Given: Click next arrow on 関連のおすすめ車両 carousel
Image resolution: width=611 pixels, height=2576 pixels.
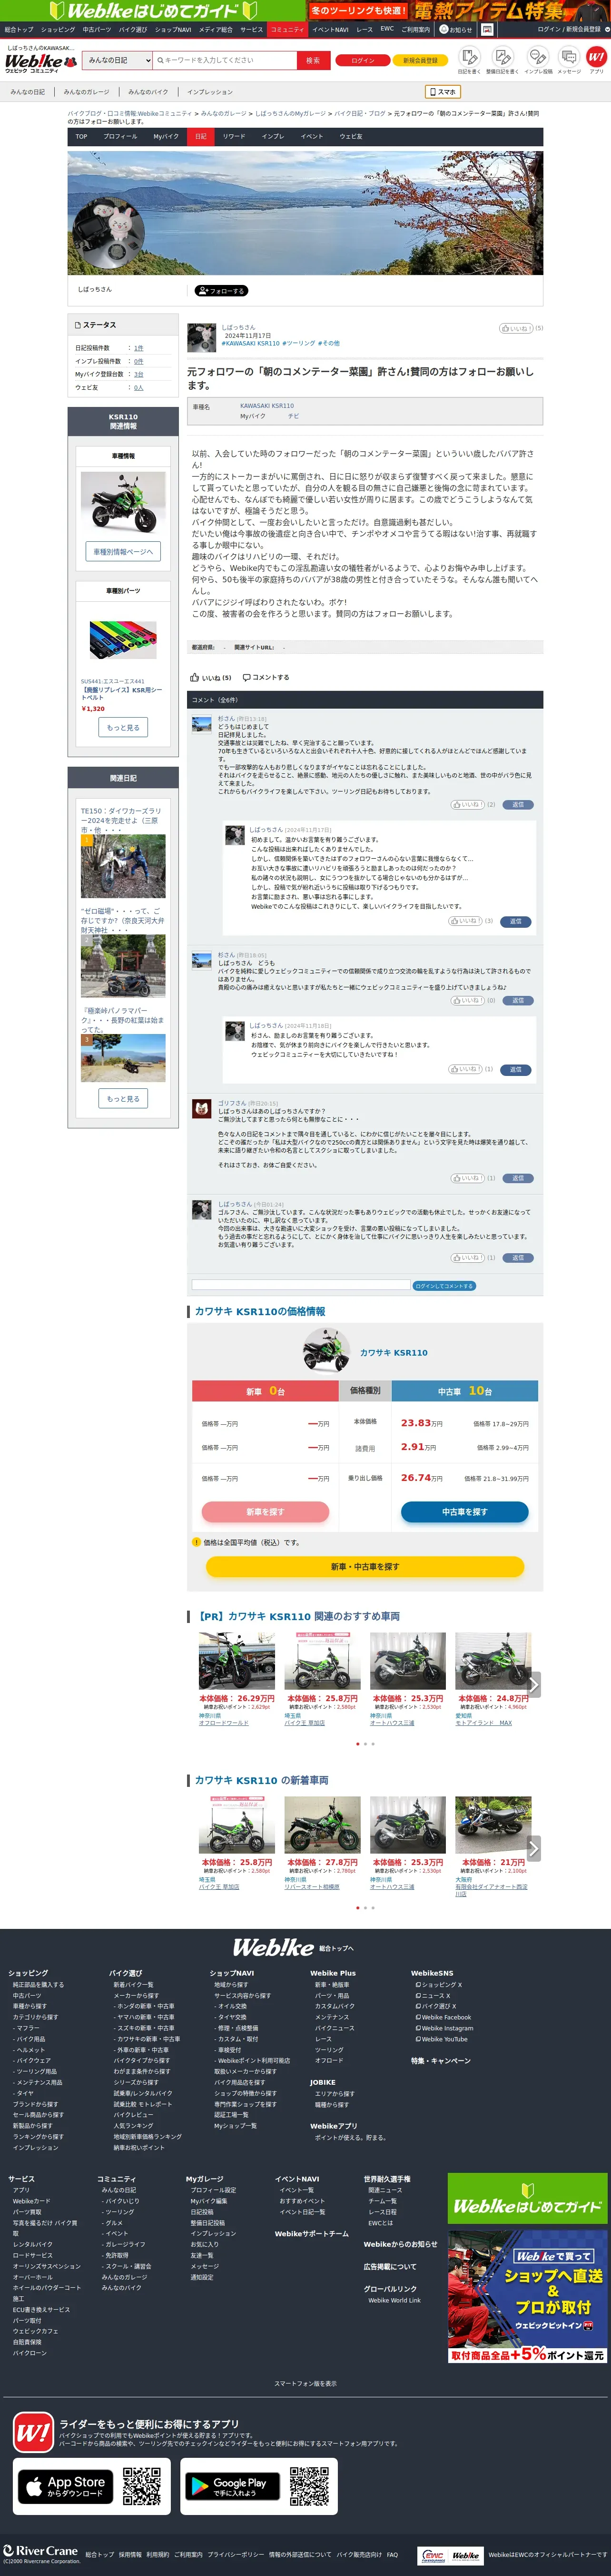Looking at the screenshot, I should point(533,1684).
